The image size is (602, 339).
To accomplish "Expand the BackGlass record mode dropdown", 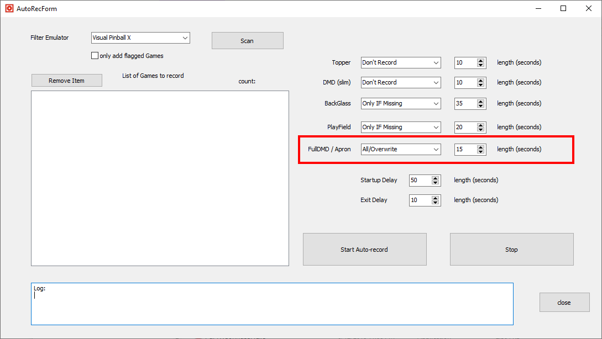I will [401, 104].
